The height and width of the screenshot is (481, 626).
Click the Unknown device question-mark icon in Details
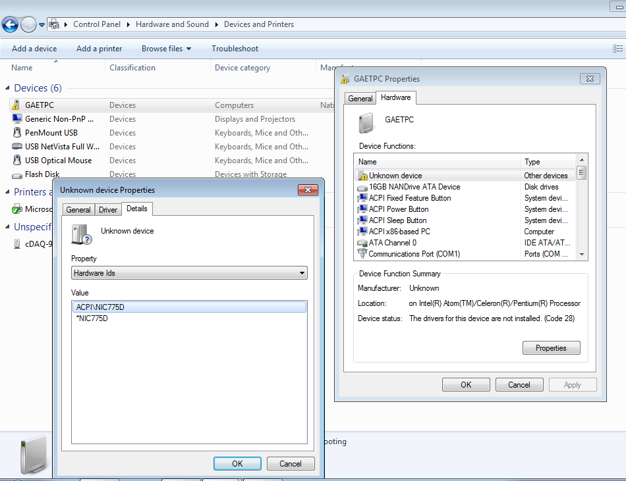point(82,234)
